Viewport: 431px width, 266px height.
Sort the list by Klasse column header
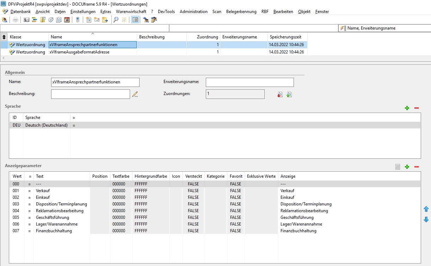tap(28, 37)
